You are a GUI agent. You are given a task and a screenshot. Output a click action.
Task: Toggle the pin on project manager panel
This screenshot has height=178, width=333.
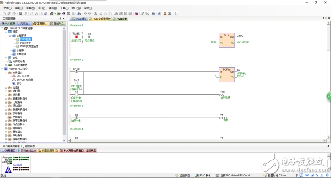point(60,18)
